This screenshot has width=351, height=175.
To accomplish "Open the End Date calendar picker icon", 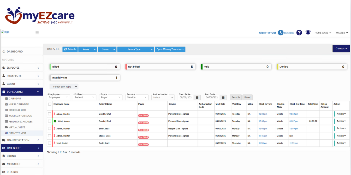I will tap(223, 98).
